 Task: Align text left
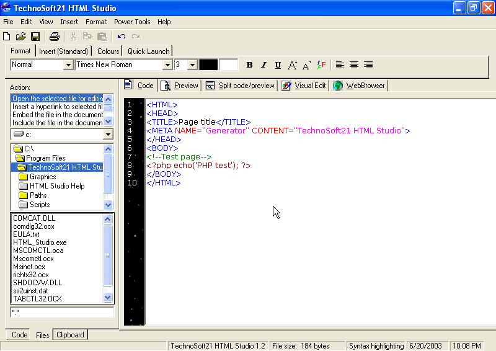coord(340,65)
